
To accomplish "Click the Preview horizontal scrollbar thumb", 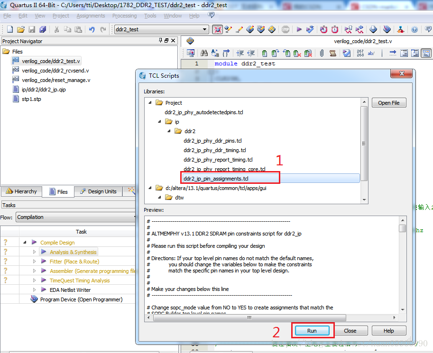I will point(249,317).
